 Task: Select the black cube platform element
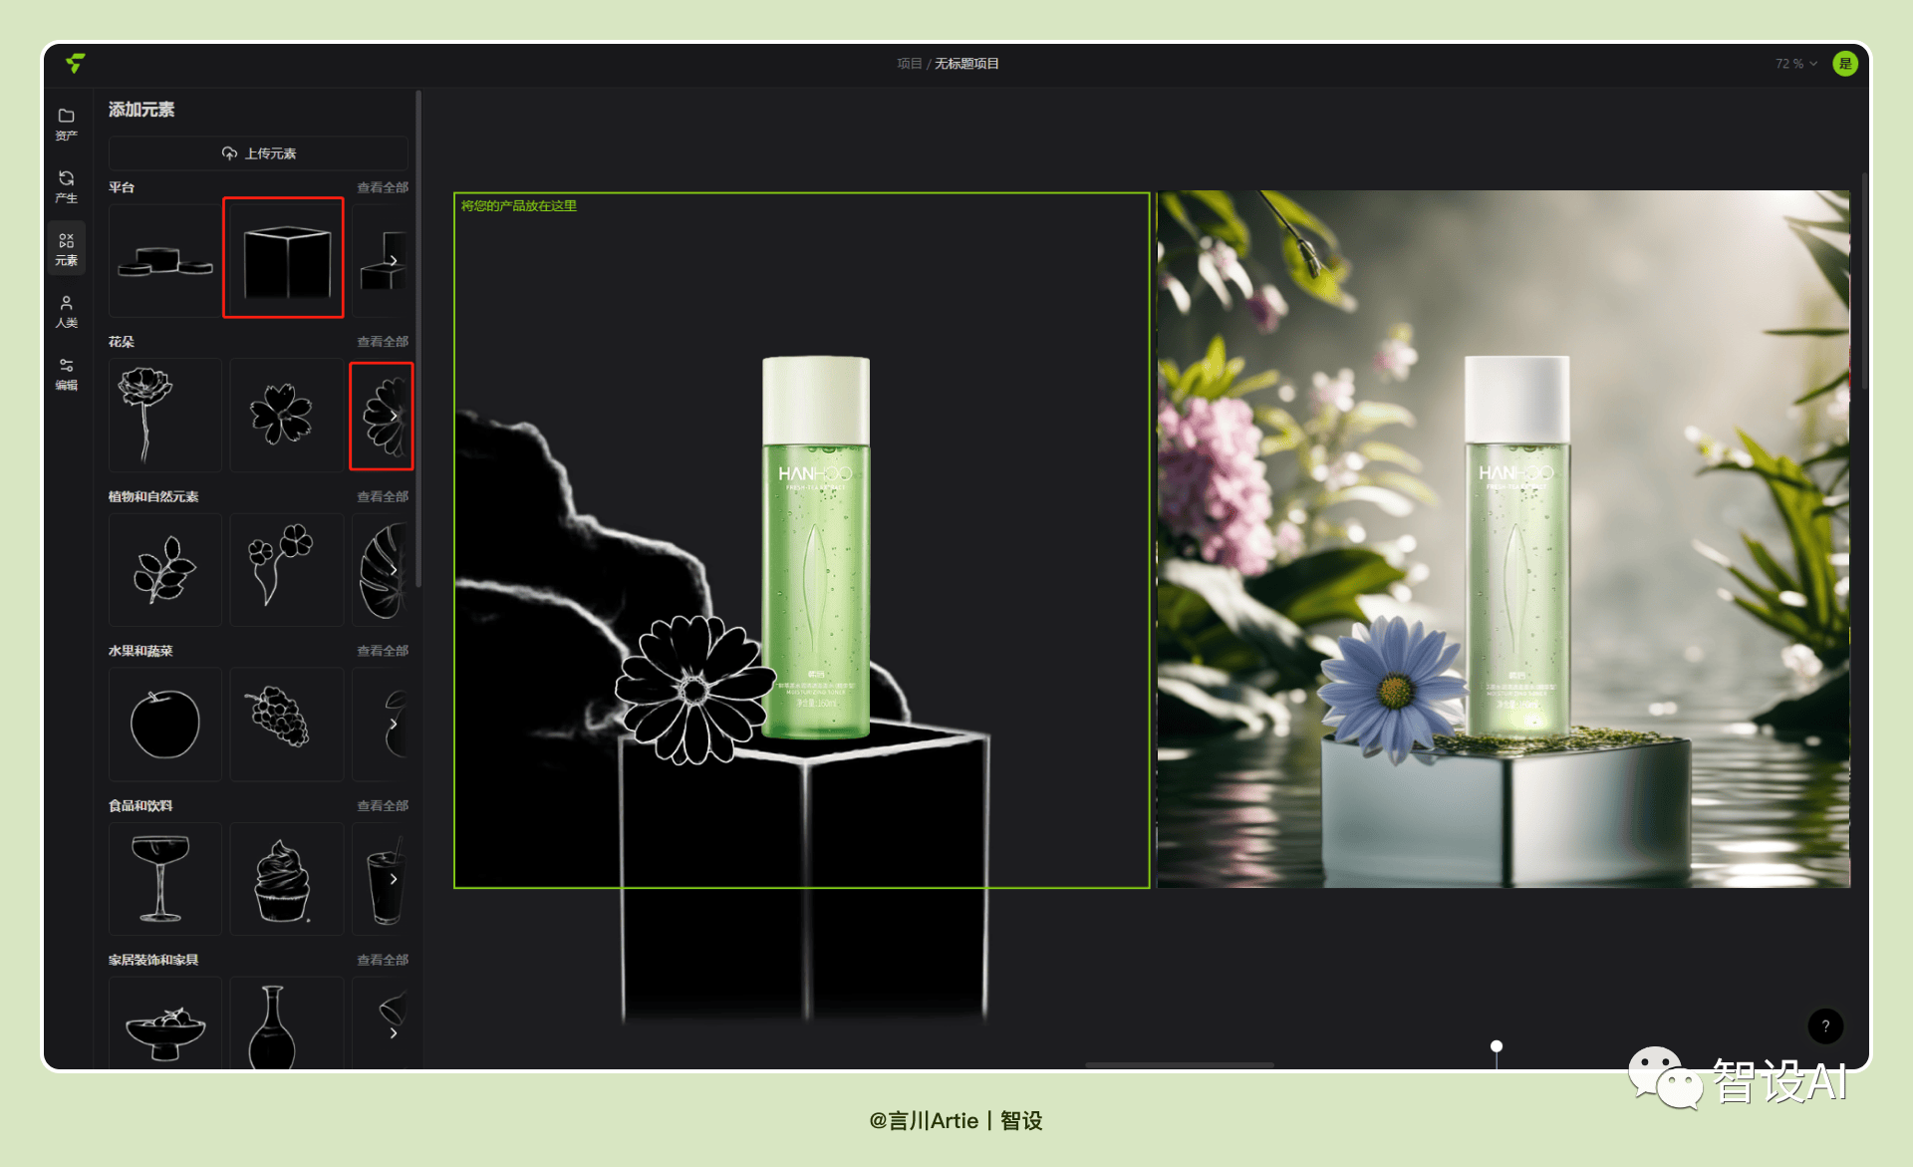pos(284,258)
